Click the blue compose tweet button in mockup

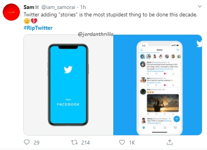(x=177, y=119)
